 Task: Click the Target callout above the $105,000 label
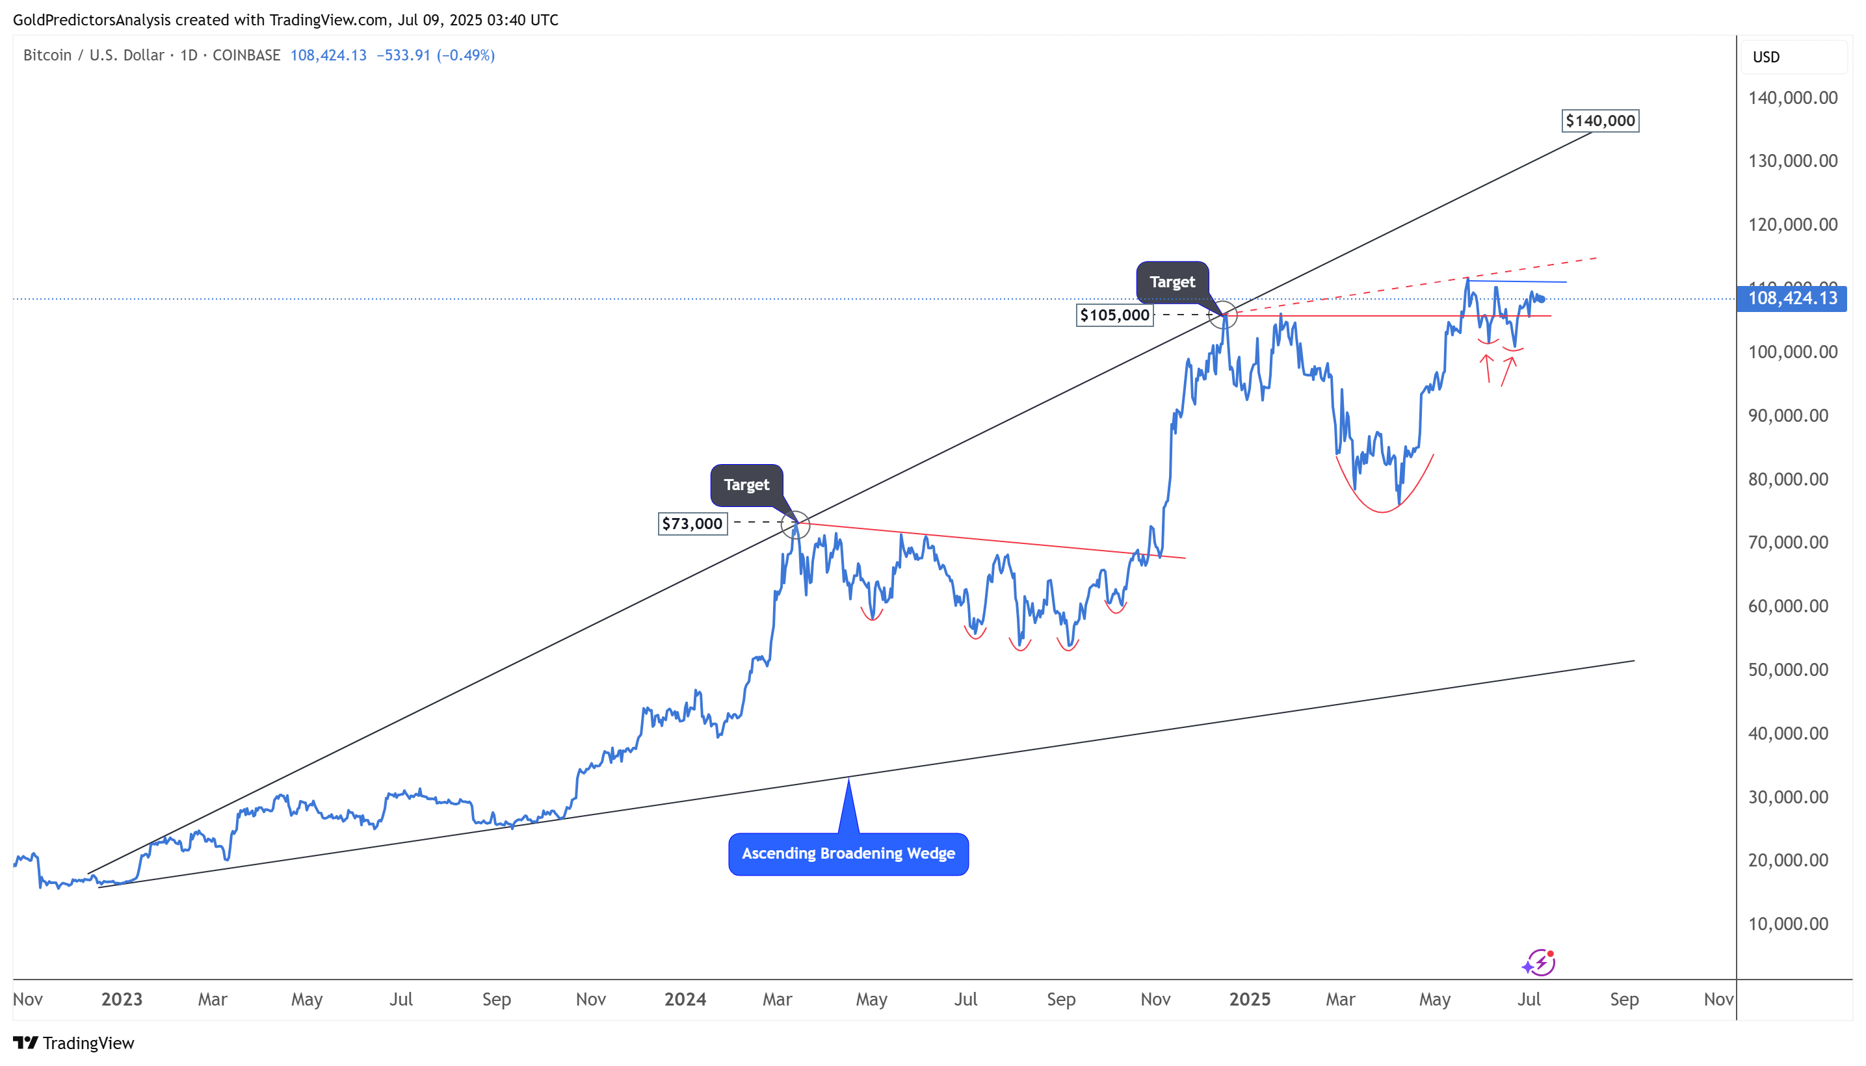point(1172,282)
